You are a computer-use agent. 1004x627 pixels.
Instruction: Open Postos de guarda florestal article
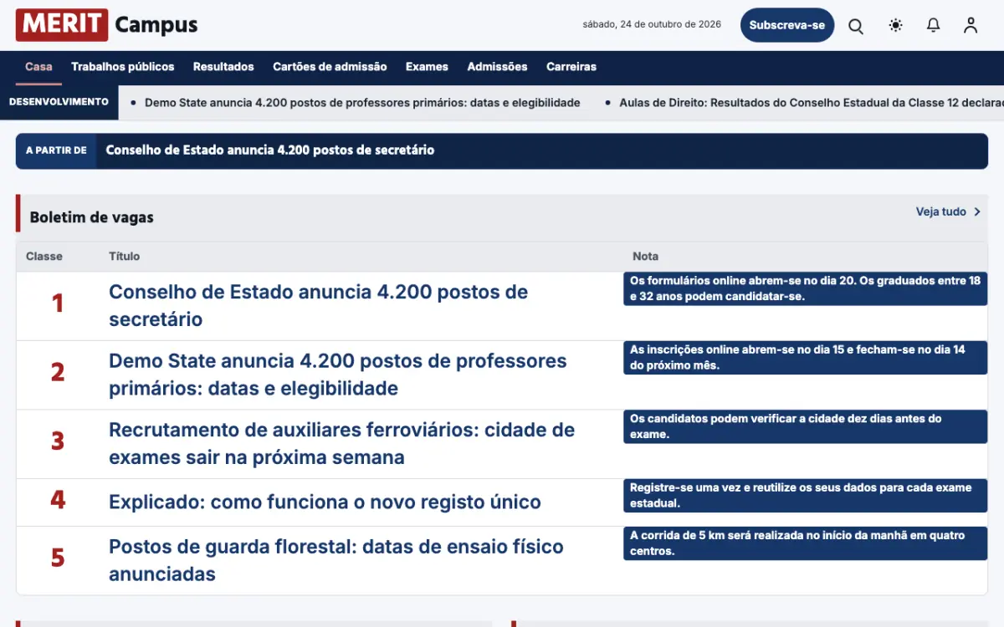pyautogui.click(x=336, y=560)
